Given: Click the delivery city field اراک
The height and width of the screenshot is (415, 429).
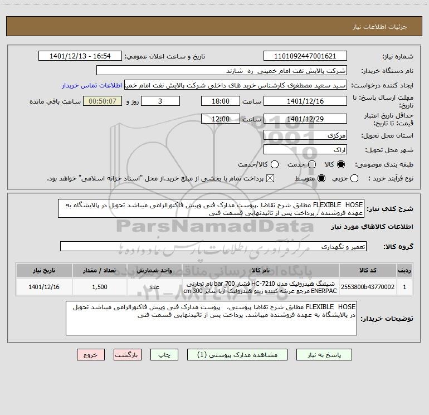Looking at the screenshot, I should click(305, 150).
